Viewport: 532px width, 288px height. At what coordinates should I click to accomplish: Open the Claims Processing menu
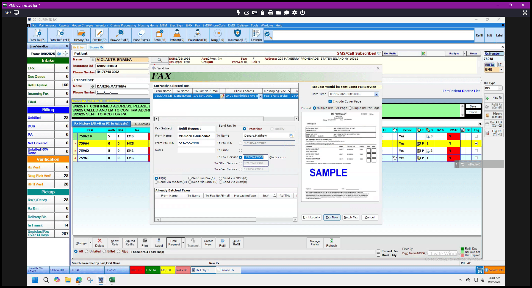(123, 25)
